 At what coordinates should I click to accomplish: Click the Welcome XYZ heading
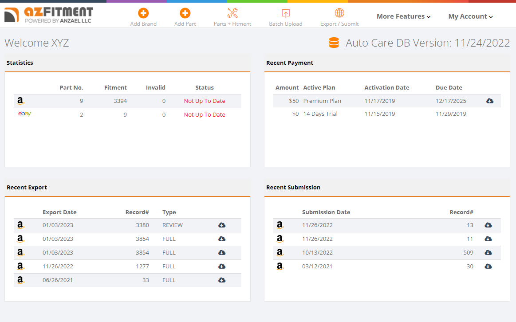[x=36, y=43]
